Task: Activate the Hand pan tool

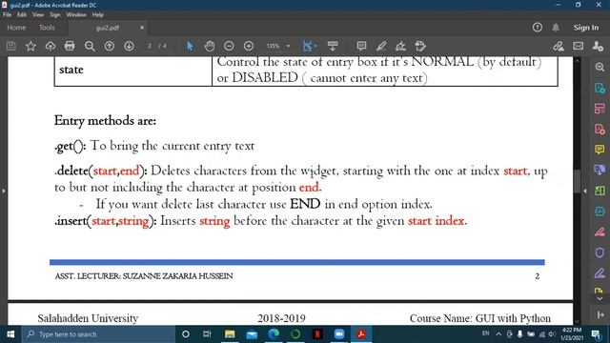Action: 210,46
